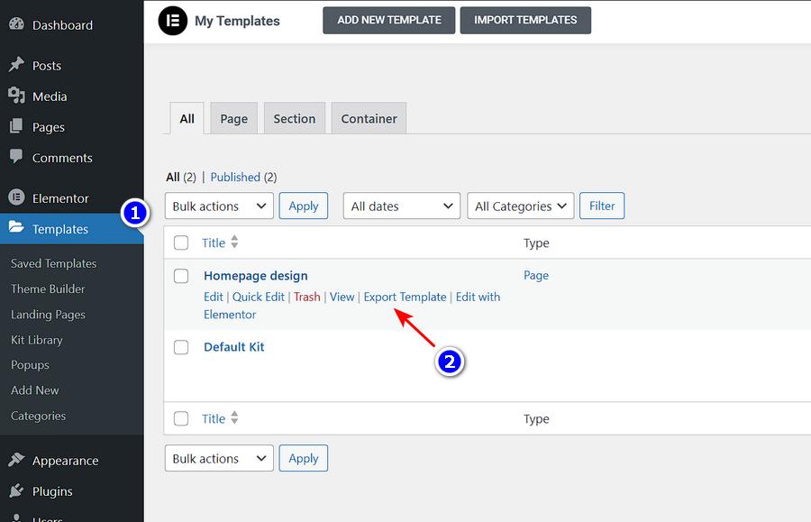Image resolution: width=811 pixels, height=522 pixels.
Task: Open the All dates dropdown
Action: [x=402, y=206]
